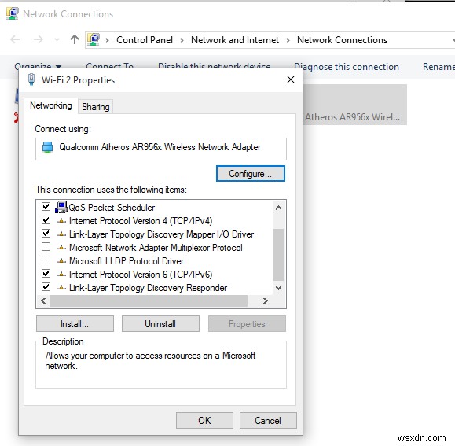The width and height of the screenshot is (455, 446).
Task: Click the adapter icon next to Qualcomm Atheros
Action: (x=48, y=147)
